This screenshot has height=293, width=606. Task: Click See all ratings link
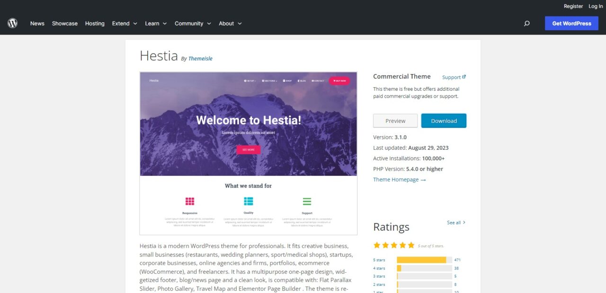(456, 223)
